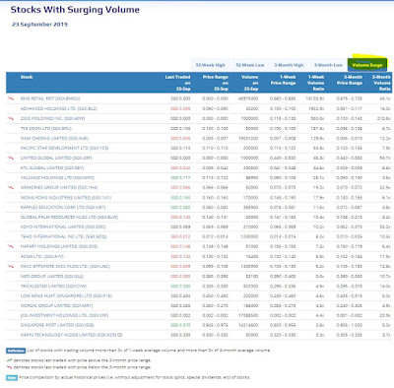Click the red downtrend legend icon
Screen dimensions: 394x388
(9, 367)
